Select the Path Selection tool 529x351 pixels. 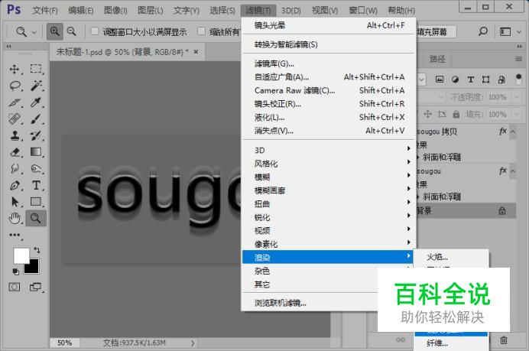(15, 202)
